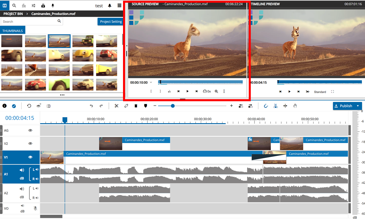365x219 pixels.
Task: Click the Project Setting button
Action: [x=111, y=22]
